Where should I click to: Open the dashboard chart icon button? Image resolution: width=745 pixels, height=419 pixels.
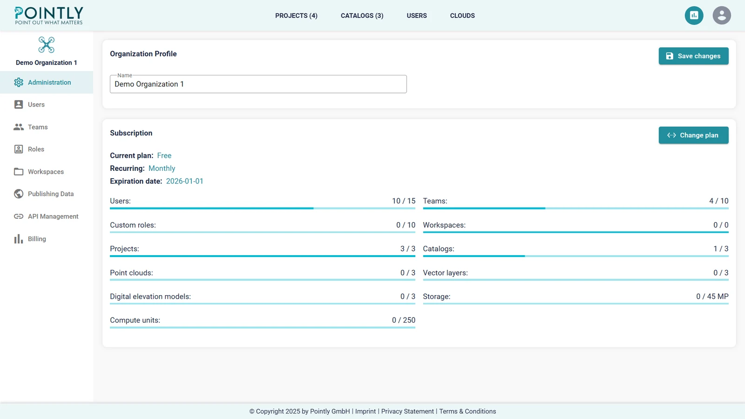(694, 15)
